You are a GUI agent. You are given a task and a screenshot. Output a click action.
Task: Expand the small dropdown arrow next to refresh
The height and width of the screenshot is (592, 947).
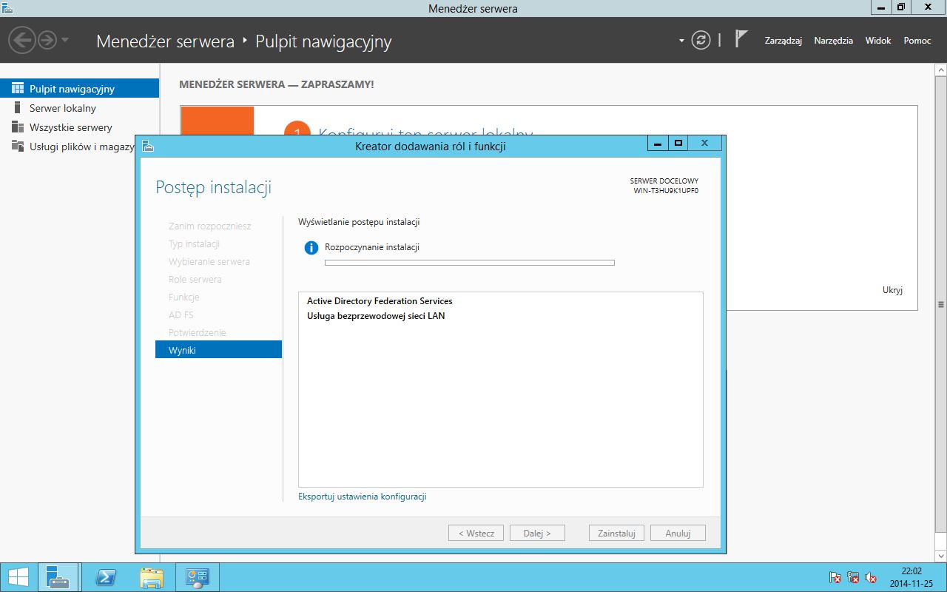[x=681, y=41]
